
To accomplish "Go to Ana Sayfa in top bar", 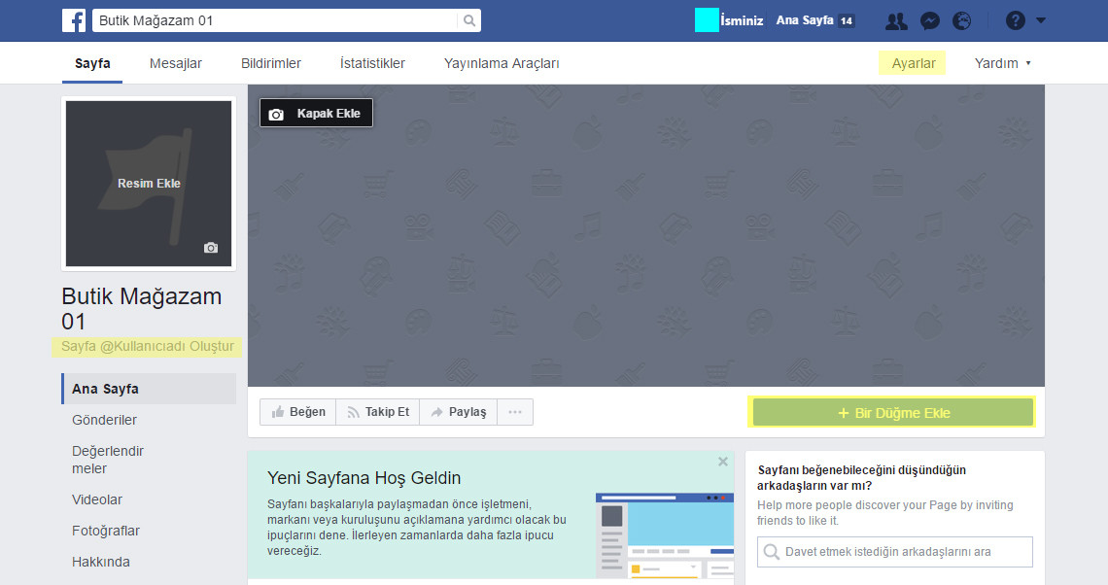I will tap(805, 20).
